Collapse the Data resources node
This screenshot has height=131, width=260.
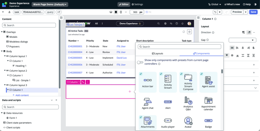2,113
